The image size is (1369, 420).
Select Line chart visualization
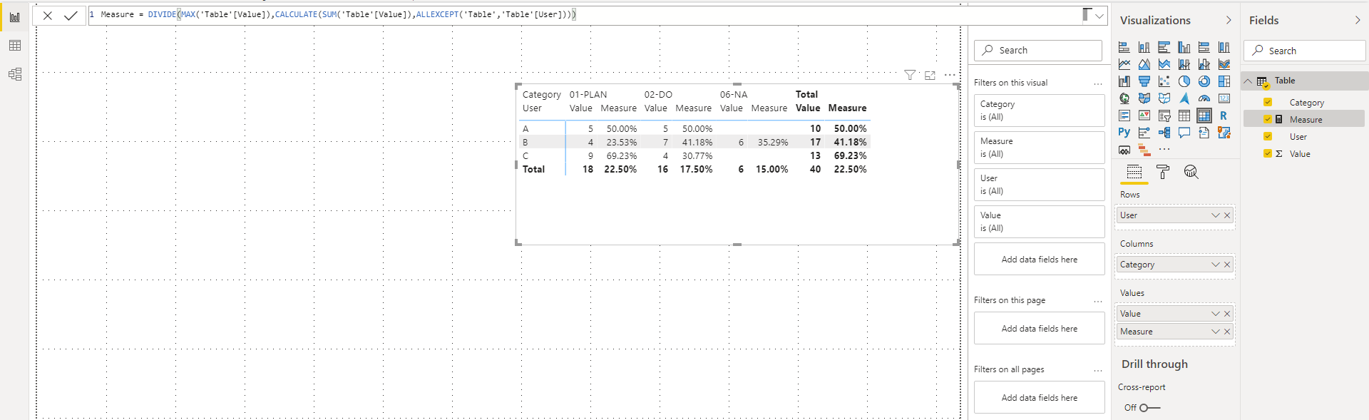1124,64
